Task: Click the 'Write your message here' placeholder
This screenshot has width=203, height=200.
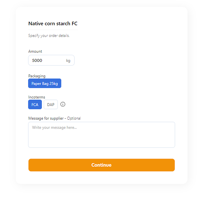Action: [x=54, y=128]
